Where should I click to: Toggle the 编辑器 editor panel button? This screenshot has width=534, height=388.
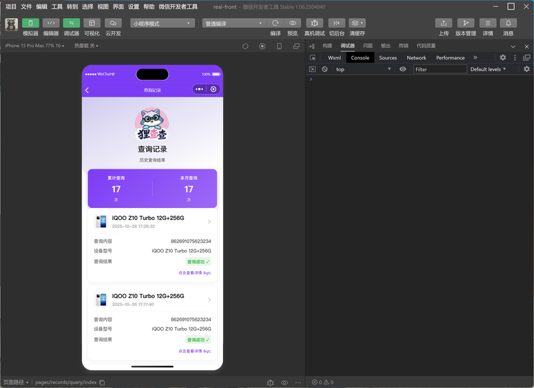tap(51, 23)
